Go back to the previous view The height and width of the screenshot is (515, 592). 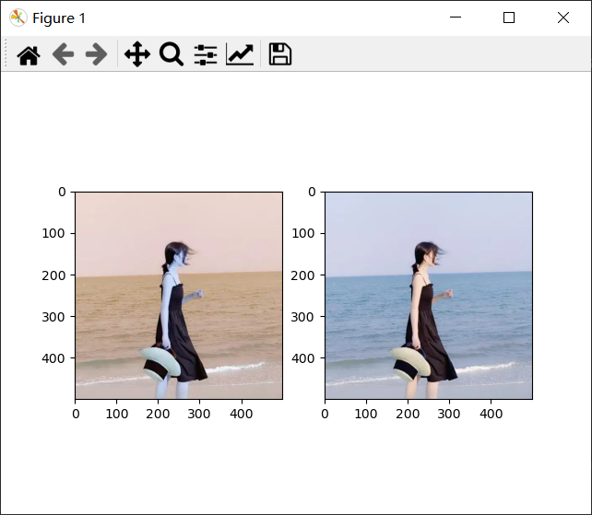[x=63, y=54]
